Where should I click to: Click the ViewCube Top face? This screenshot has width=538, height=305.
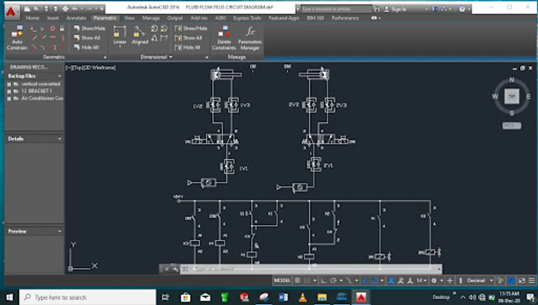[512, 96]
